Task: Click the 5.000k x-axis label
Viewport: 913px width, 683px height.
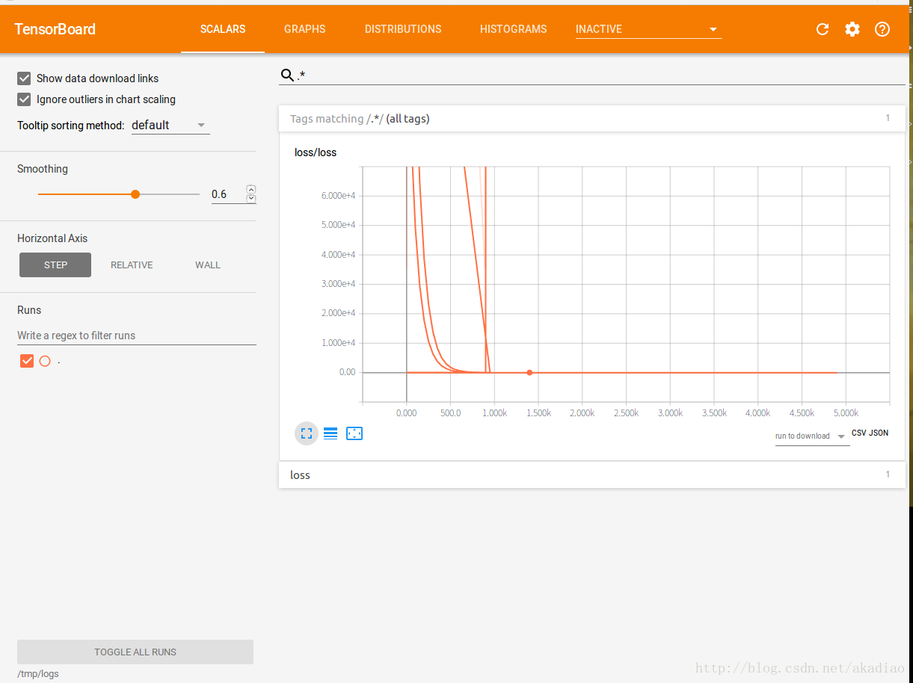Action: pos(846,412)
